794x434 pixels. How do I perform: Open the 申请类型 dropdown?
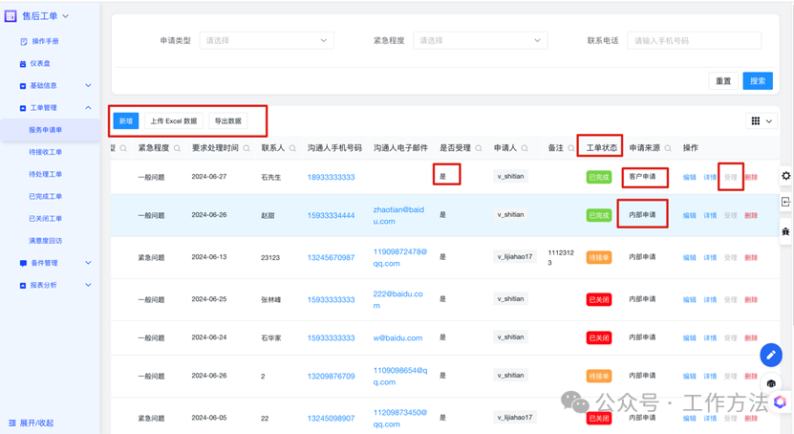(266, 41)
